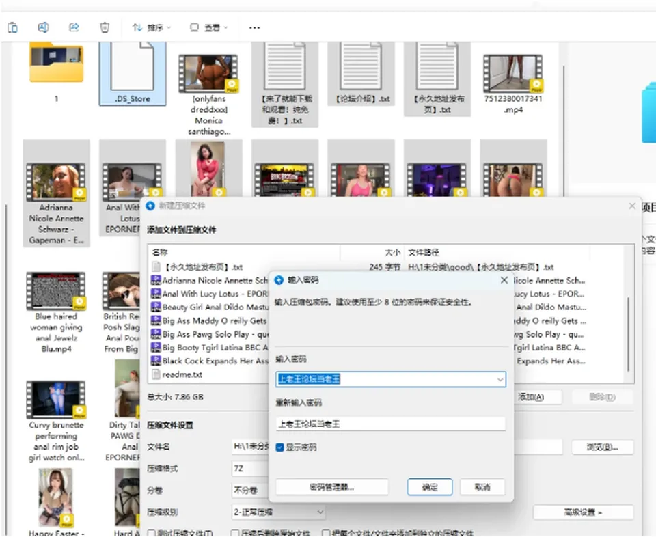Click 确定 to confirm the password
The image size is (656, 537).
[x=430, y=487]
